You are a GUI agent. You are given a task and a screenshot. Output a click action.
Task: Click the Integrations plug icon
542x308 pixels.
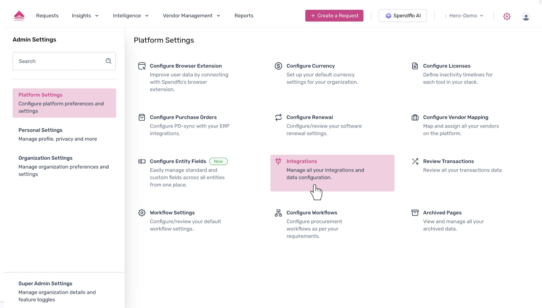[x=278, y=161]
